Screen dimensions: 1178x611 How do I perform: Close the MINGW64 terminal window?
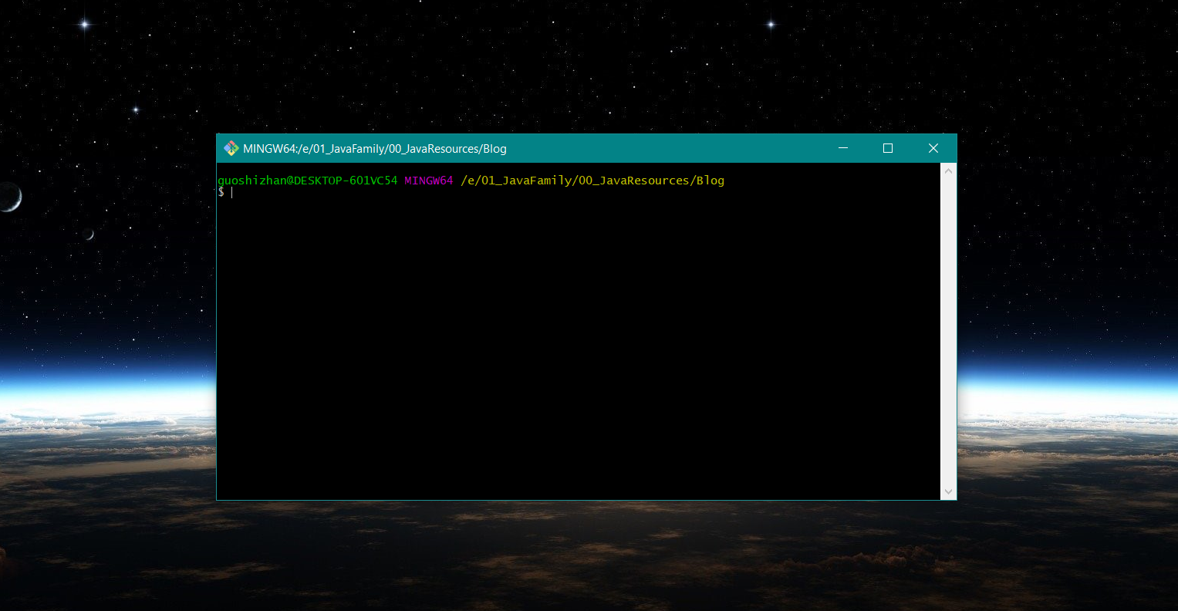(x=933, y=148)
